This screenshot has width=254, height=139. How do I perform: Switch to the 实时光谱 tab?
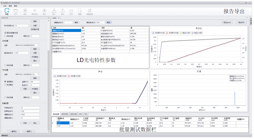click(x=74, y=114)
